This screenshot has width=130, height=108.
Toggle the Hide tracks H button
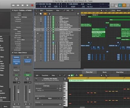(x=45, y=14)
